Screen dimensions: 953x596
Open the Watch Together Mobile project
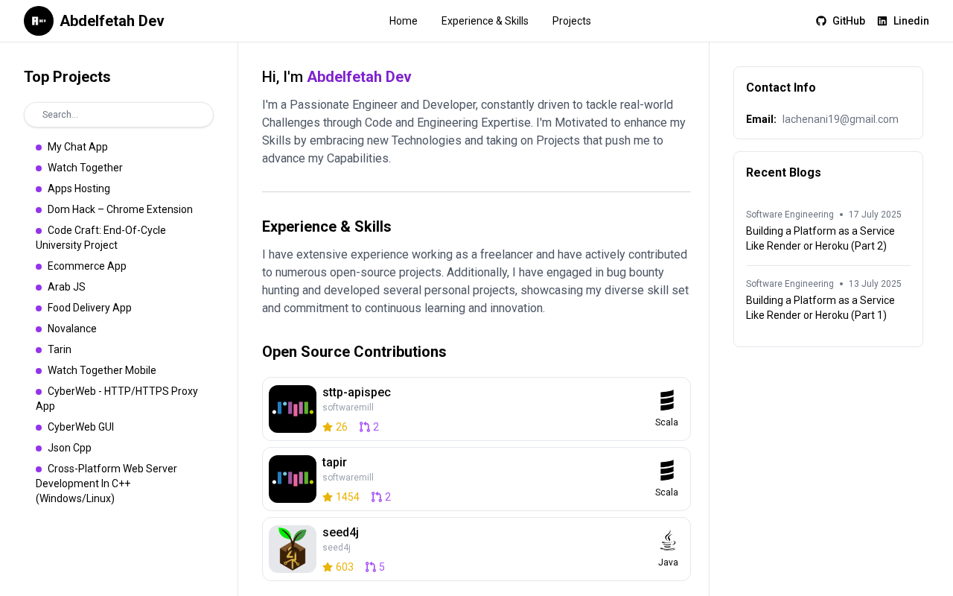coord(102,370)
